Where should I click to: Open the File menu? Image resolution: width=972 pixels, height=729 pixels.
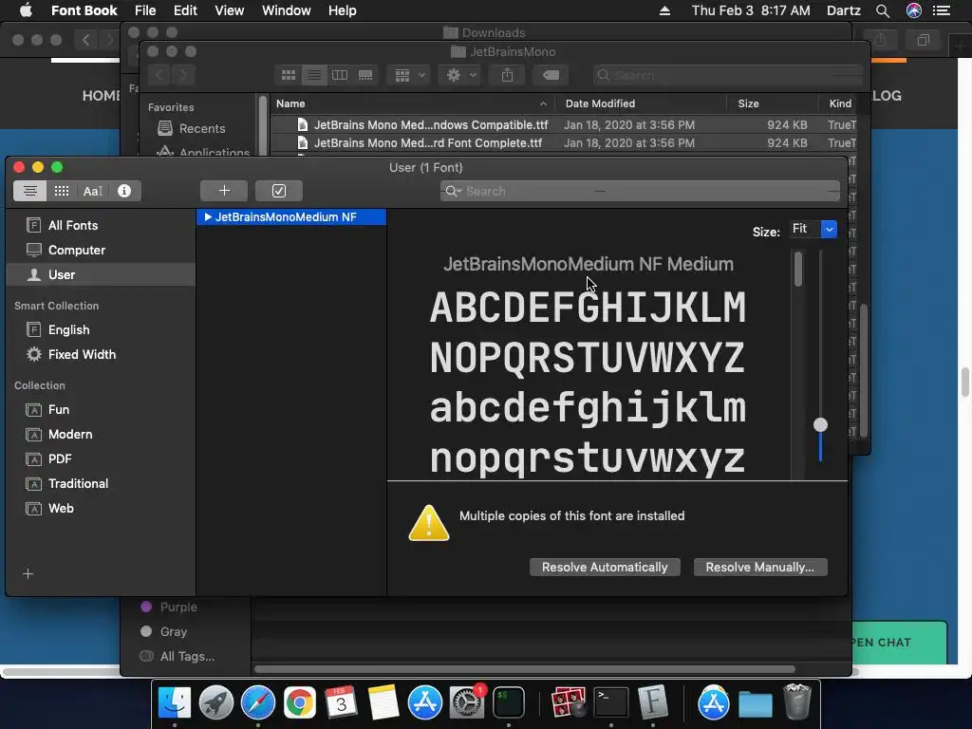point(145,10)
